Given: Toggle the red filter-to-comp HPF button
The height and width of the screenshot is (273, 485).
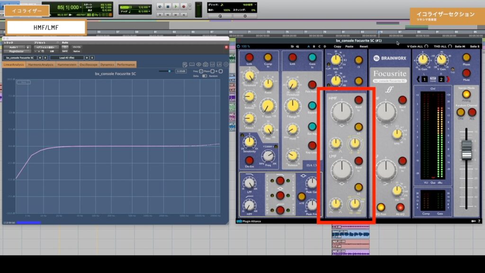Looking at the screenshot, I should (280, 210).
